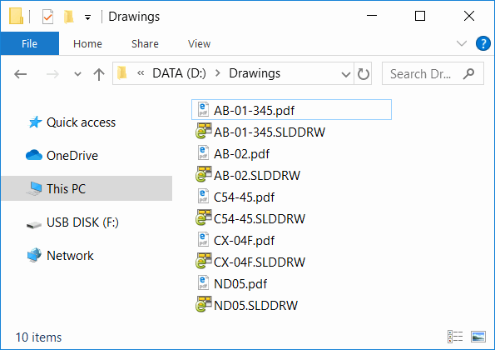The height and width of the screenshot is (350, 495).
Task: Switch to large thumbnails view icon
Action: pyautogui.click(x=478, y=337)
